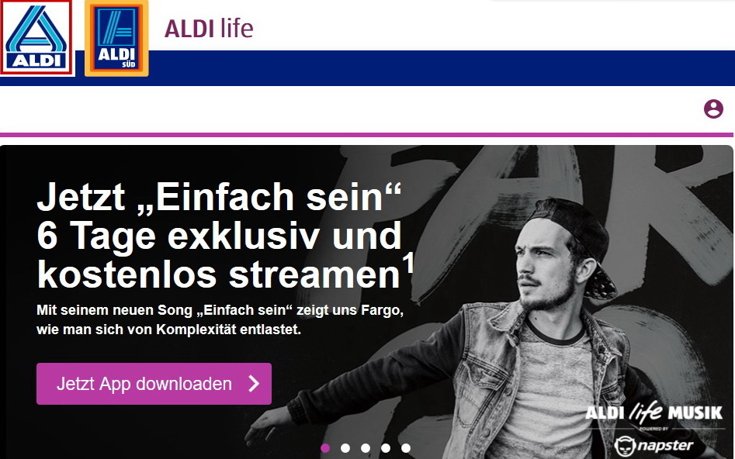Click the "Einfach sein" streaming headline
Viewport: 735px width, 459px height.
tap(225, 236)
